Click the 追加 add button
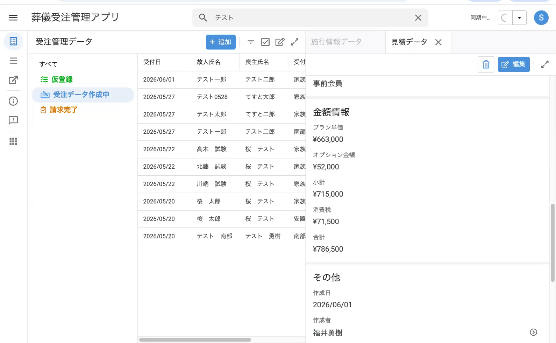This screenshot has width=556, height=343. [221, 42]
